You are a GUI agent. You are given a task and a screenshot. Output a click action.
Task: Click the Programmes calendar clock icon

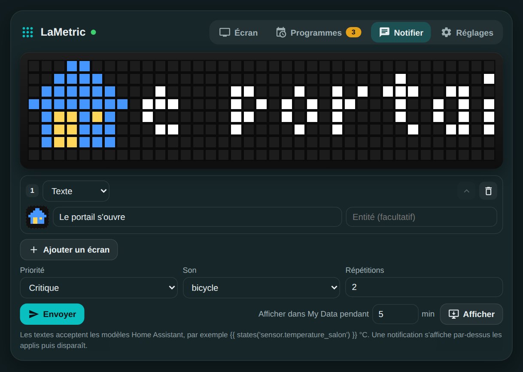click(281, 32)
